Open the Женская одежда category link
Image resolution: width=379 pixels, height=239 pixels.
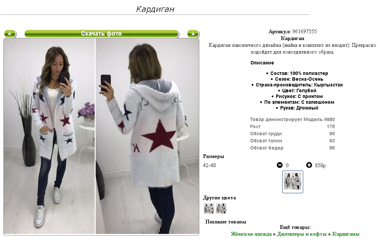point(251,234)
